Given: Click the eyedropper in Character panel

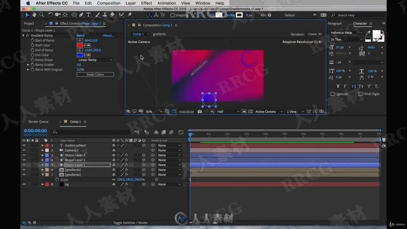Looking at the screenshot, I should [368, 33].
